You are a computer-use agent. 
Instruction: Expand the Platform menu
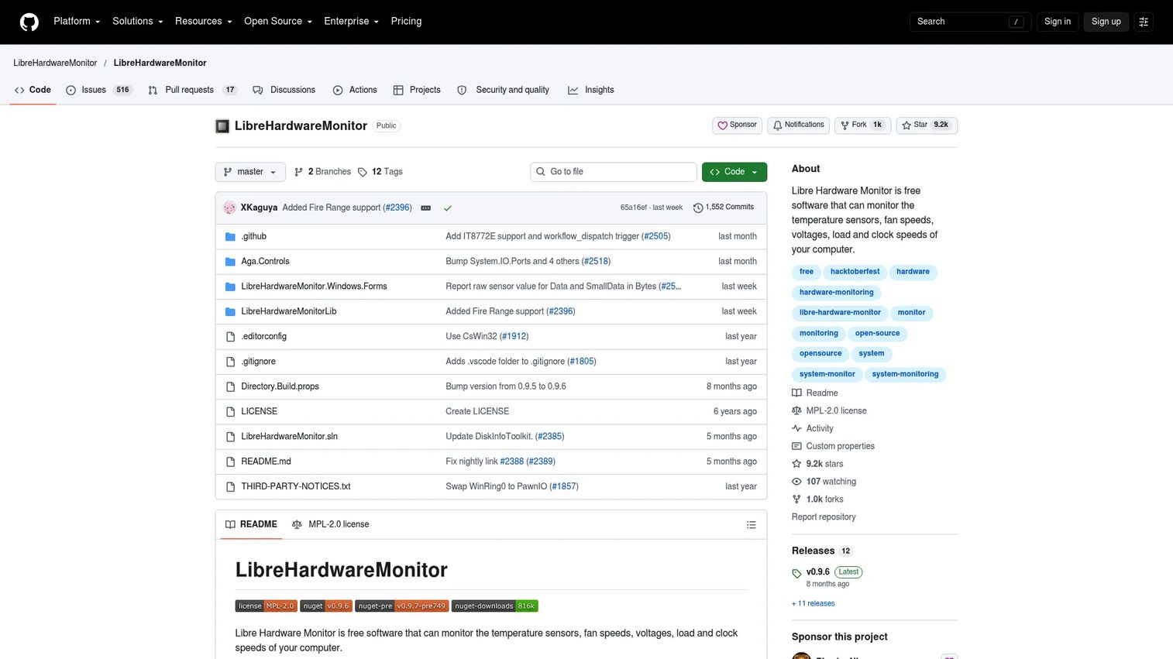pyautogui.click(x=77, y=22)
